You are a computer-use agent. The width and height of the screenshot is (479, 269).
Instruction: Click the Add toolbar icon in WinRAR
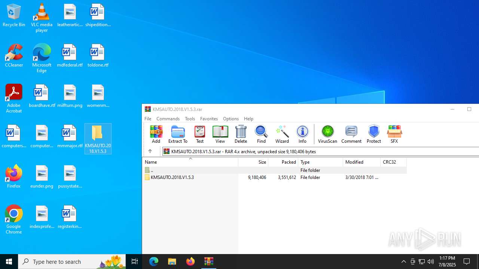(156, 134)
